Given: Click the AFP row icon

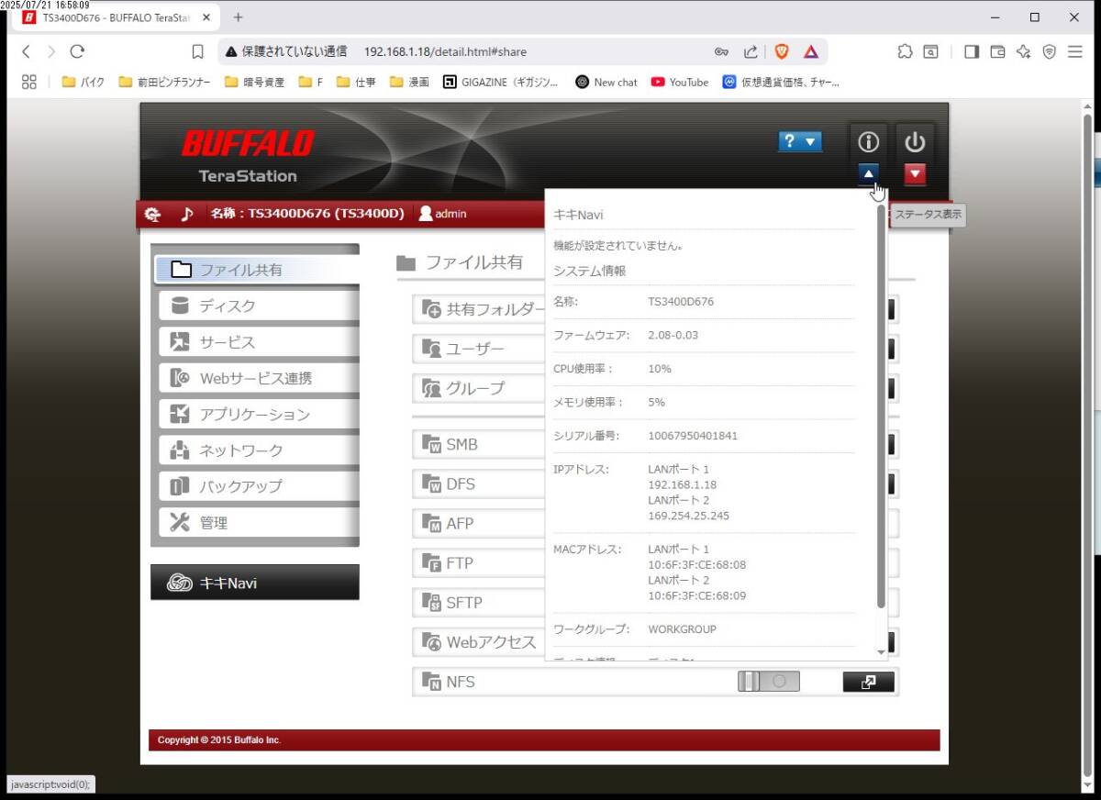Looking at the screenshot, I should tap(431, 524).
